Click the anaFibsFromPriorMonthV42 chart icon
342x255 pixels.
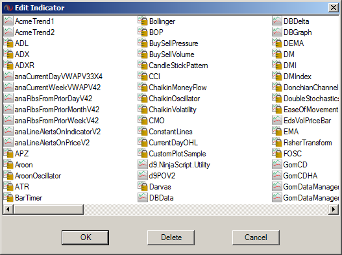(8, 109)
